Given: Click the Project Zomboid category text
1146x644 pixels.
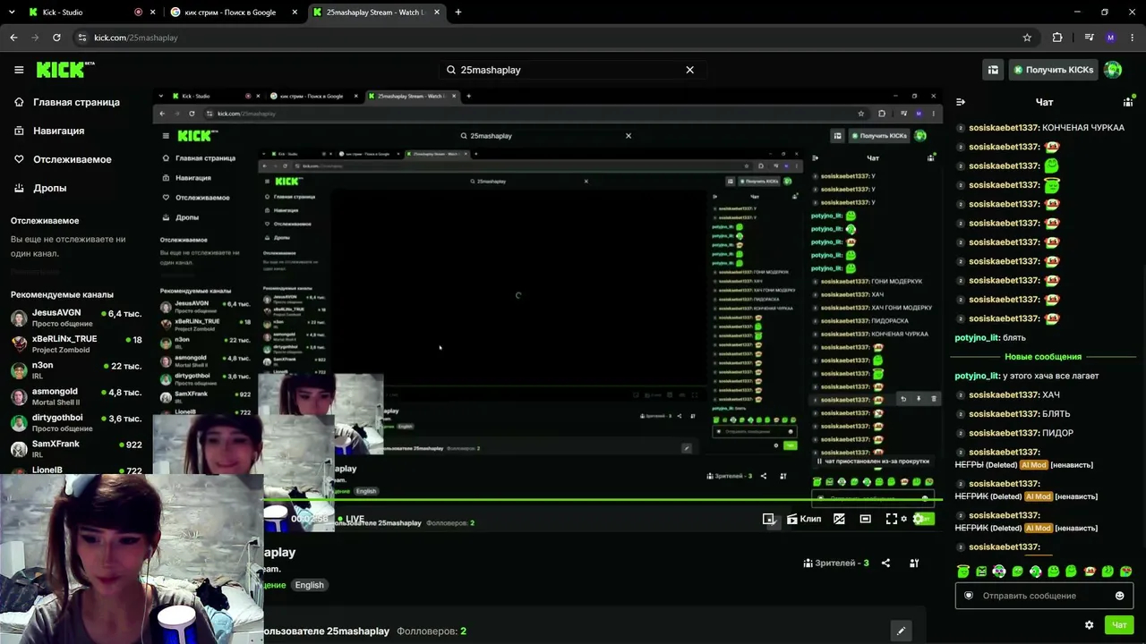Looking at the screenshot, I should pyautogui.click(x=61, y=350).
